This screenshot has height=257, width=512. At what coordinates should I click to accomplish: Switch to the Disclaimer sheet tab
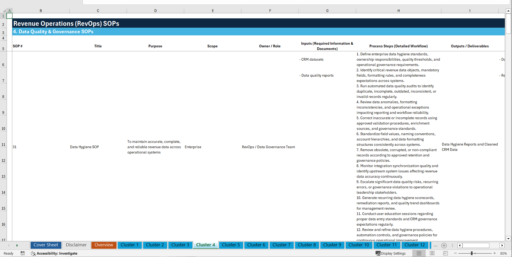(76, 245)
